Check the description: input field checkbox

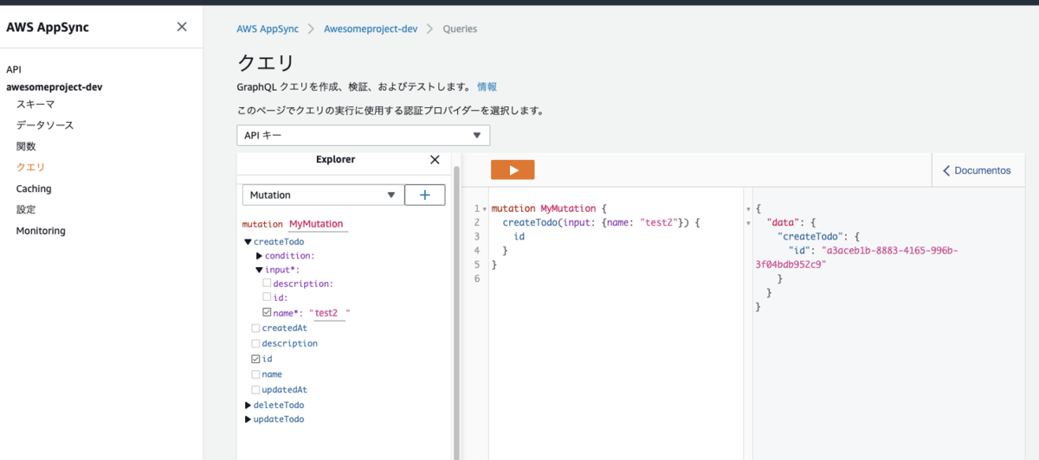coord(267,284)
